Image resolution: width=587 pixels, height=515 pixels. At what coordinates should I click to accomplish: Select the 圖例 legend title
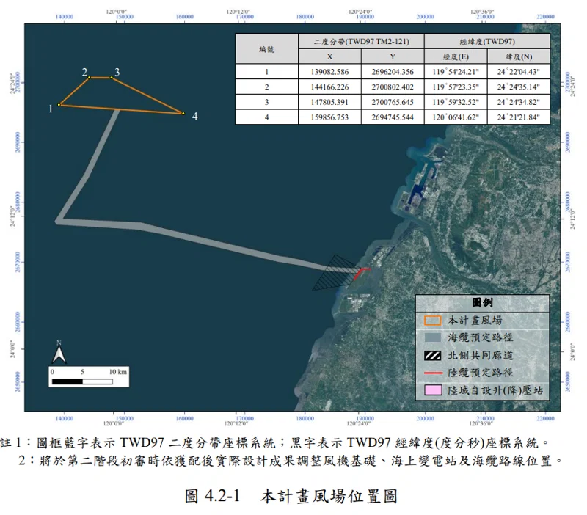point(482,302)
